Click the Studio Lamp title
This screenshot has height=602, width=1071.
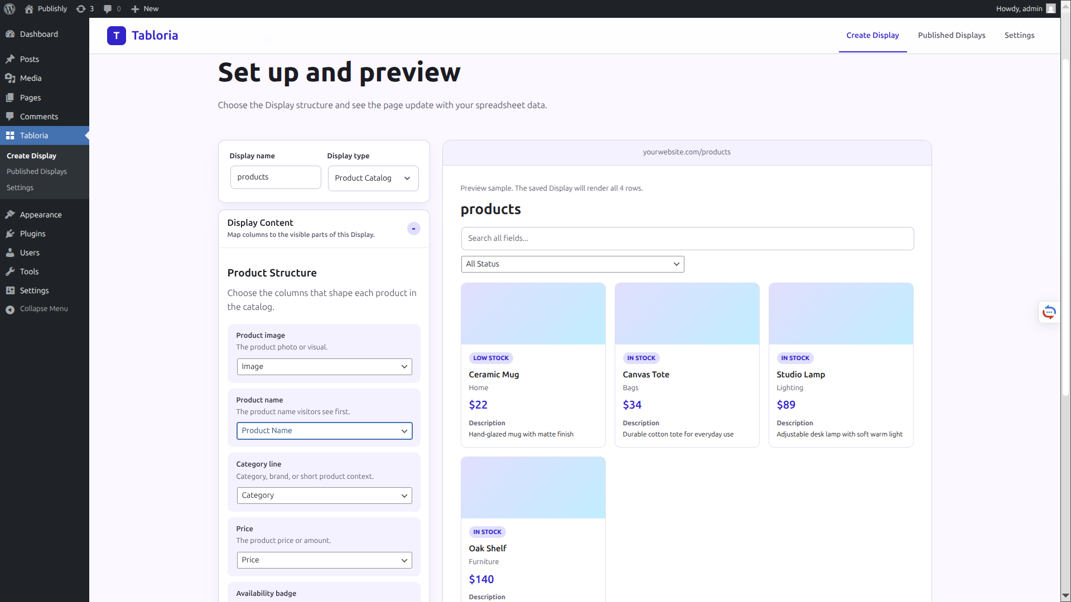click(x=800, y=375)
